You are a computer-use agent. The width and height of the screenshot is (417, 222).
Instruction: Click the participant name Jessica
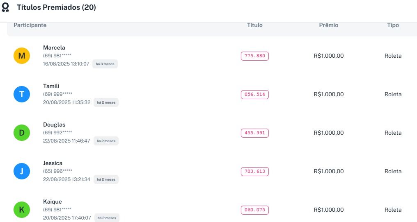coord(53,163)
